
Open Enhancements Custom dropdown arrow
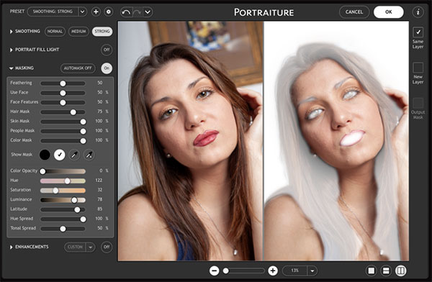(x=91, y=247)
